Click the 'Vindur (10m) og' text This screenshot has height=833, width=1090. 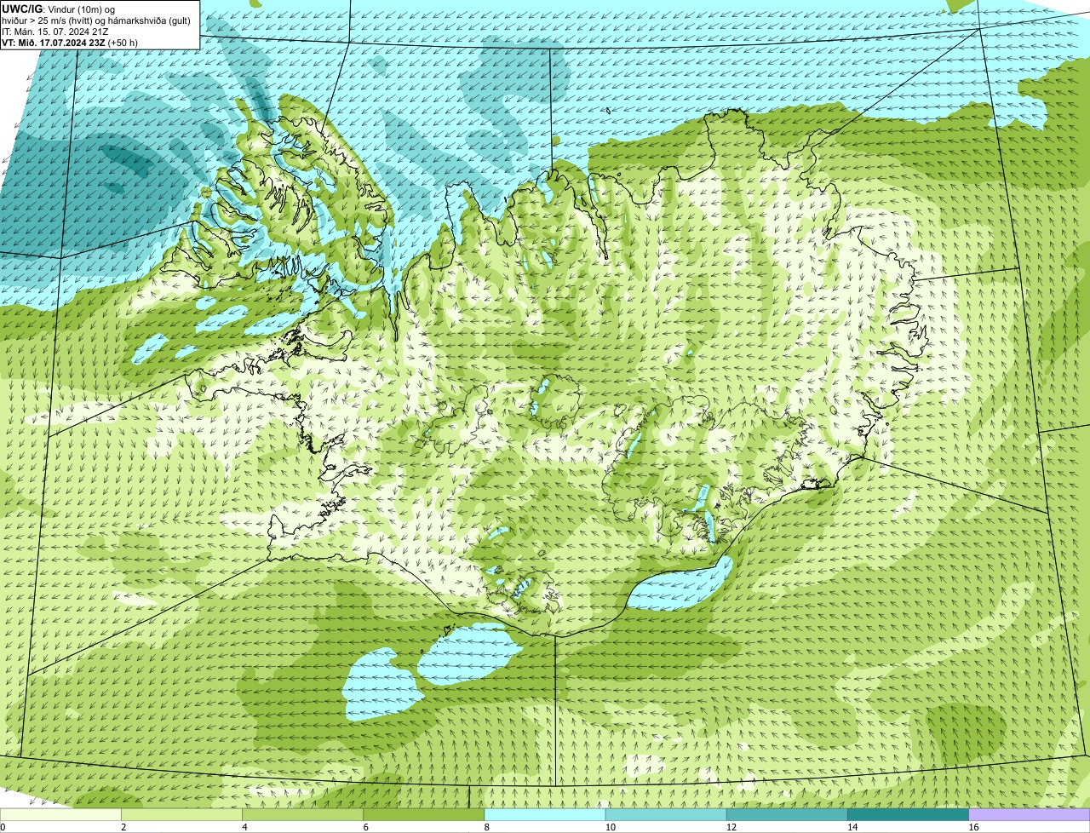tap(81, 9)
